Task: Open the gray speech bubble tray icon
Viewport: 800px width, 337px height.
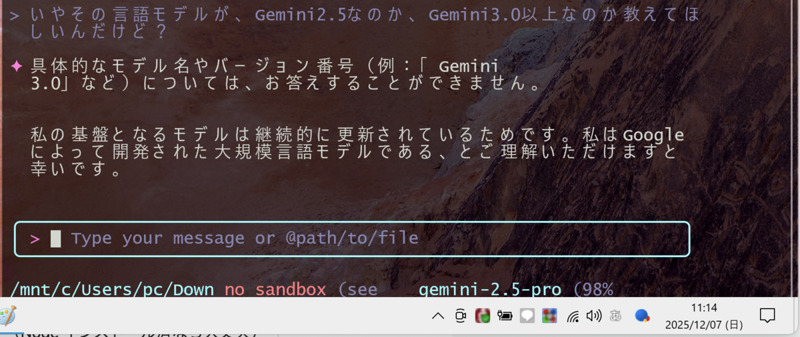Action: pos(527,316)
